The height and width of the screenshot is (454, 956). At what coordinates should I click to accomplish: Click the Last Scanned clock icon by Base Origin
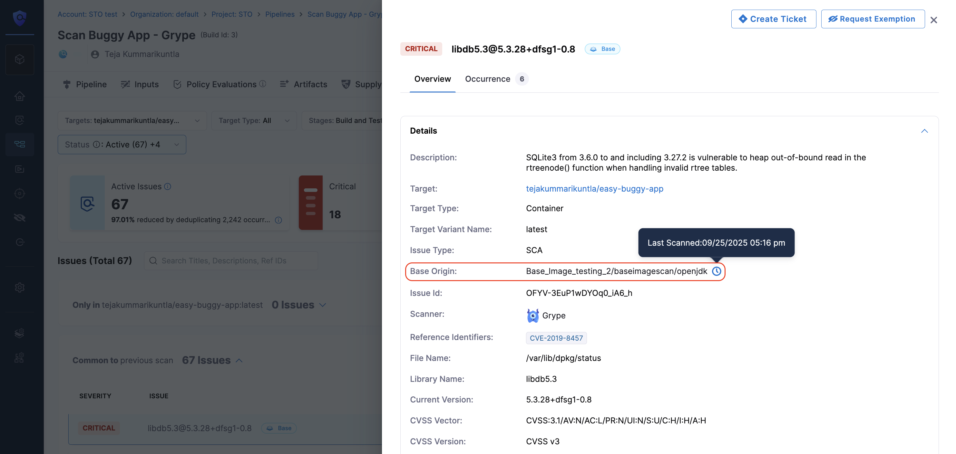tap(716, 271)
